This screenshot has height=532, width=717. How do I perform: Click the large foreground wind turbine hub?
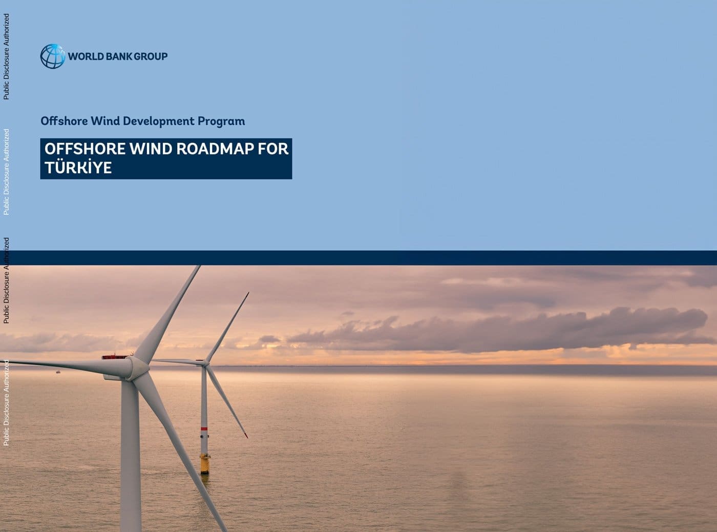coord(136,368)
